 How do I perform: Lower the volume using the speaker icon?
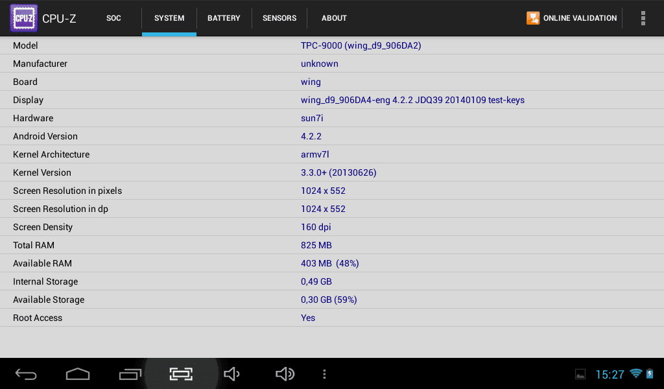[231, 374]
